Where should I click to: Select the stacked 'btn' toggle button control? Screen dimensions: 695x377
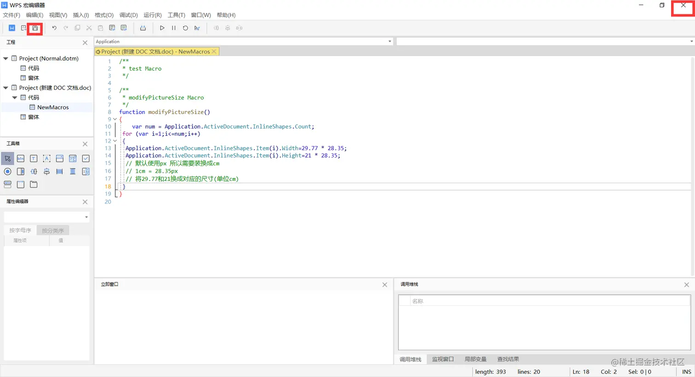tap(8, 184)
